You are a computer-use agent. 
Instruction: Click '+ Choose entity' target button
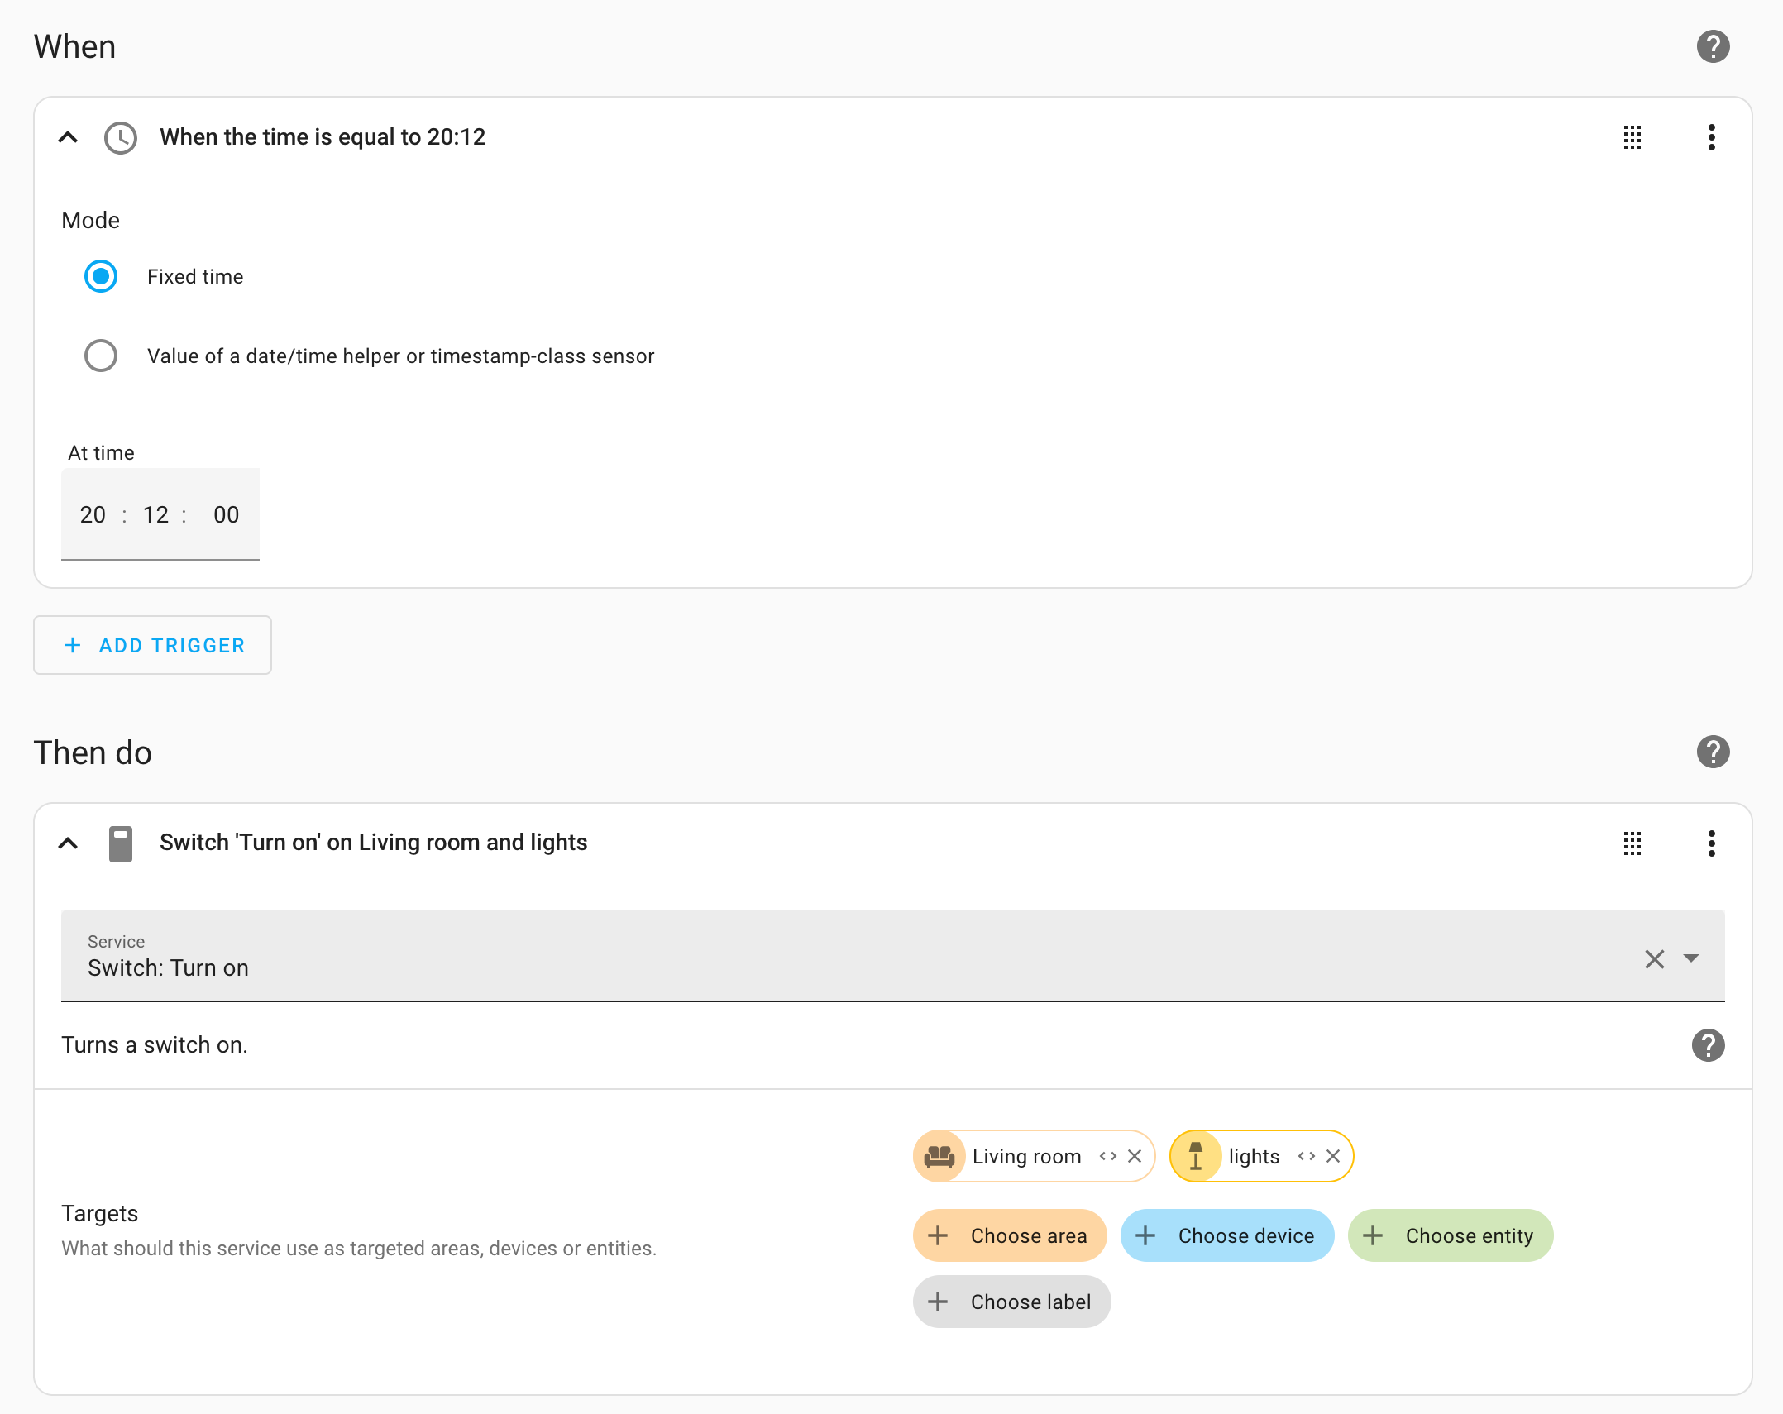tap(1451, 1236)
